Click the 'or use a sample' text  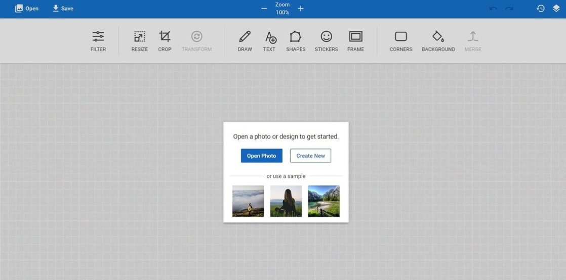(x=286, y=176)
